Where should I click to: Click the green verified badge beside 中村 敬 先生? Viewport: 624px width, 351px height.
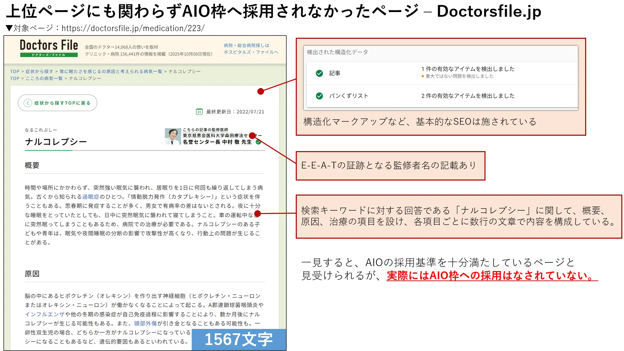pyautogui.click(x=258, y=142)
